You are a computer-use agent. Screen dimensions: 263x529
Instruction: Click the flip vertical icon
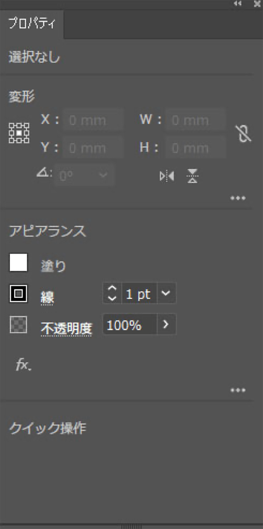192,176
